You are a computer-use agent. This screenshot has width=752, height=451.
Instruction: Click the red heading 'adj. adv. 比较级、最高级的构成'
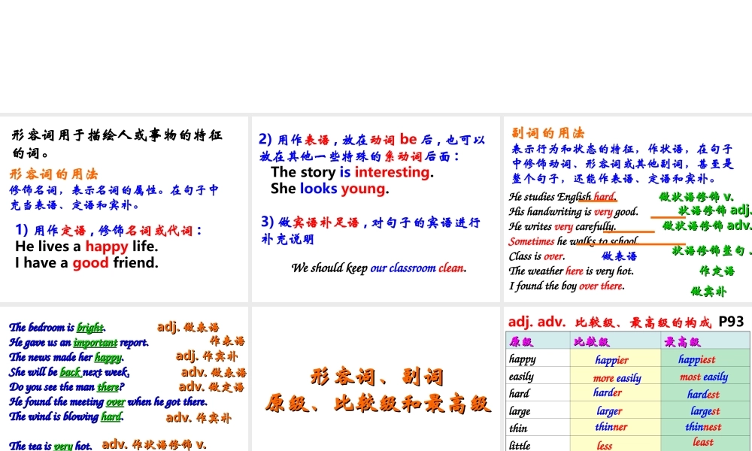tap(610, 322)
